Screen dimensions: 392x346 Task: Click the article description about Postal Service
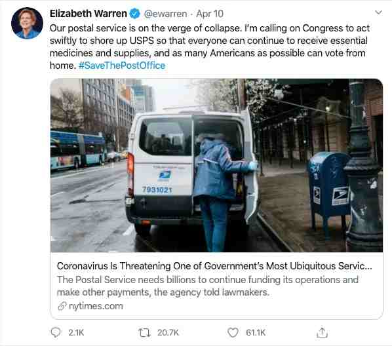[x=208, y=286]
